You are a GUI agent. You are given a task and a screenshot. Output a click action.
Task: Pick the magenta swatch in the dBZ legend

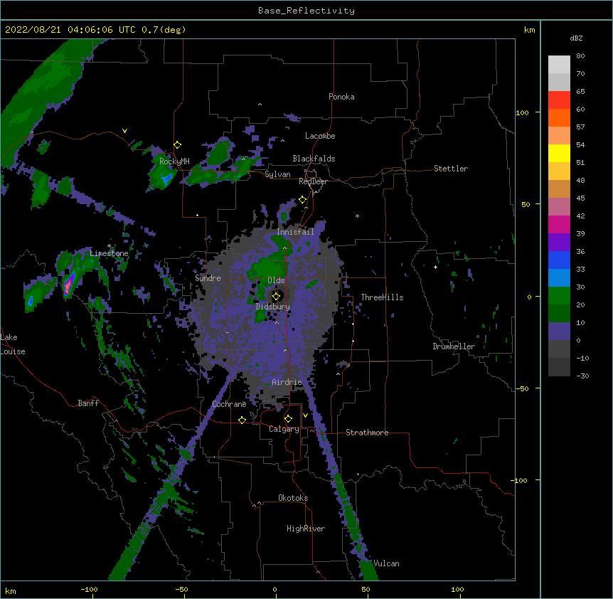(x=559, y=224)
